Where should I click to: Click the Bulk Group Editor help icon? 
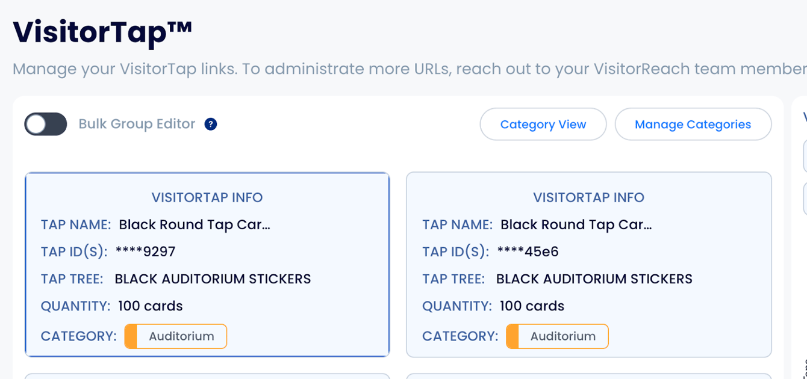[x=210, y=124]
